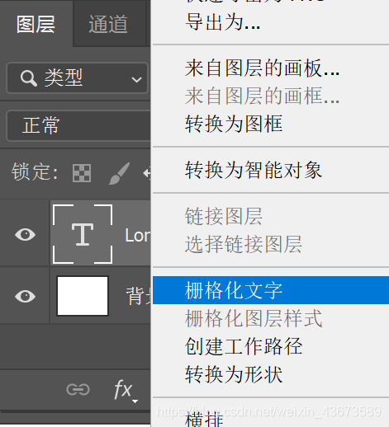Click the lock transparent pixels checkerboard icon

(82, 173)
